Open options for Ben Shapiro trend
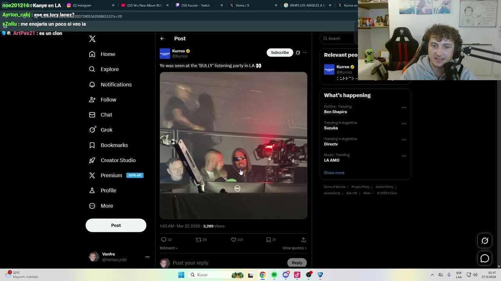The image size is (501, 281). click(x=404, y=108)
